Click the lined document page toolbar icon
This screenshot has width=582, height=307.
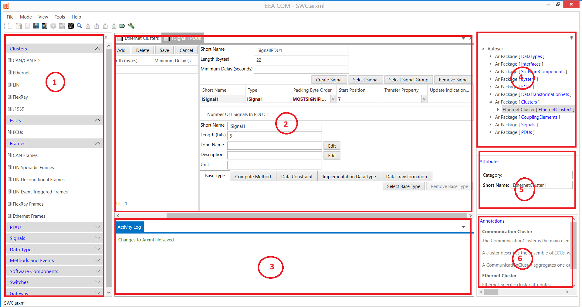tap(27, 26)
